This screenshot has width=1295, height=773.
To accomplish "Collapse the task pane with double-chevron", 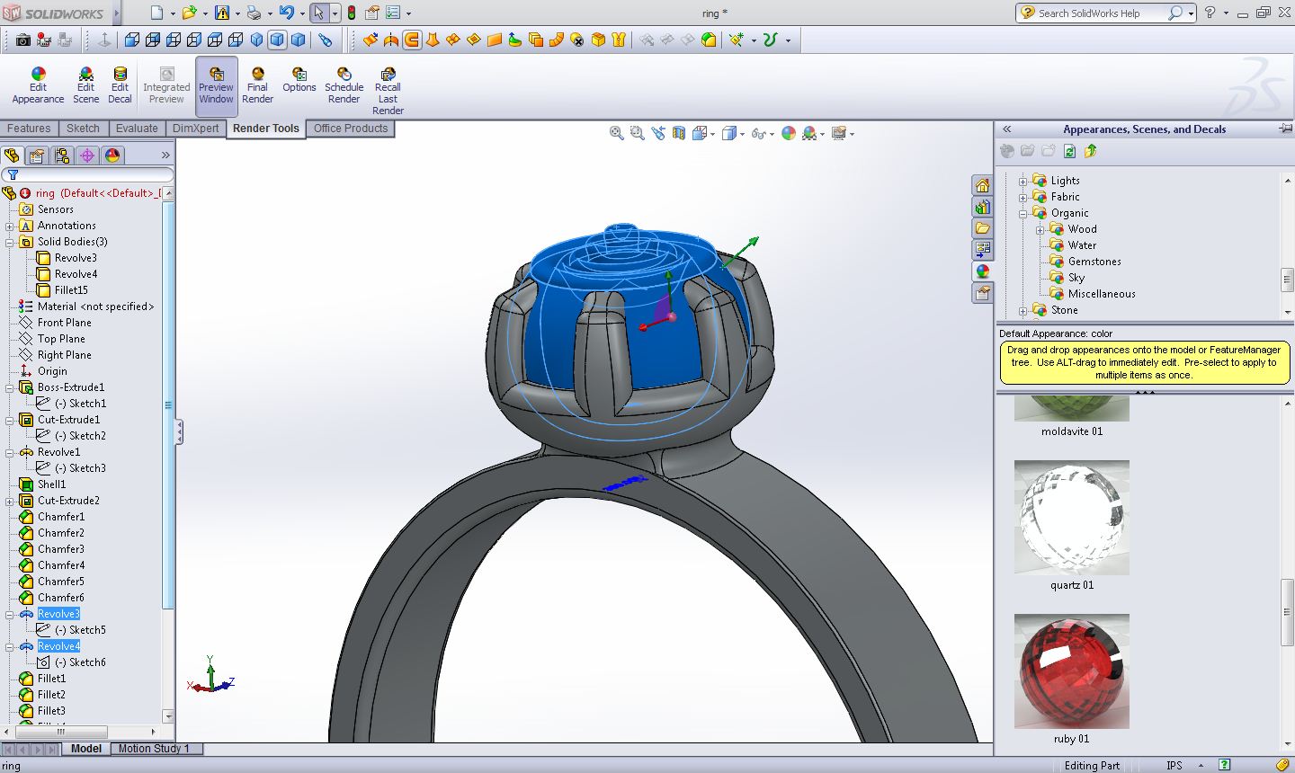I will click(1007, 129).
